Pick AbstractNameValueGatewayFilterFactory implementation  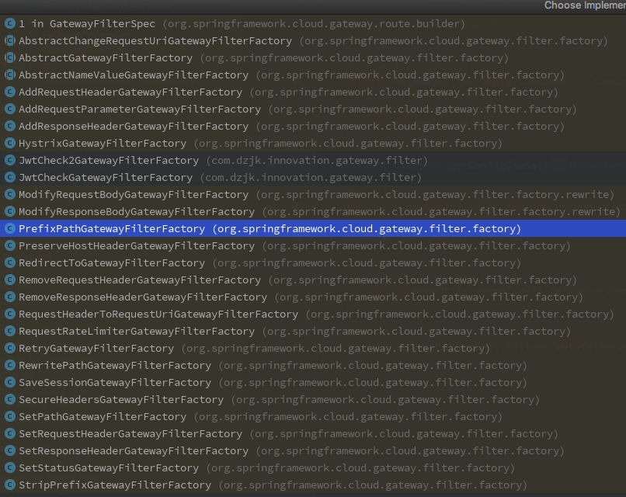click(x=313, y=75)
